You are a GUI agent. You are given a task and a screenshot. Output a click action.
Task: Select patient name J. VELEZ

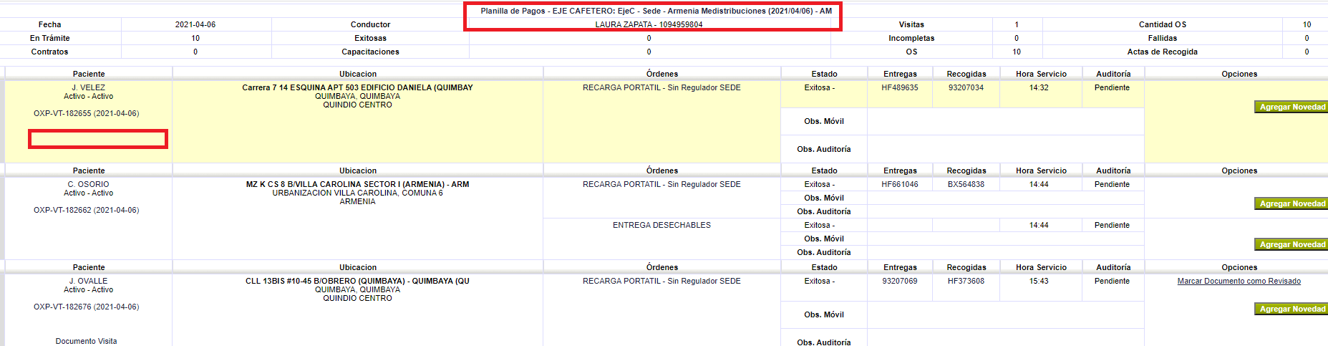88,87
